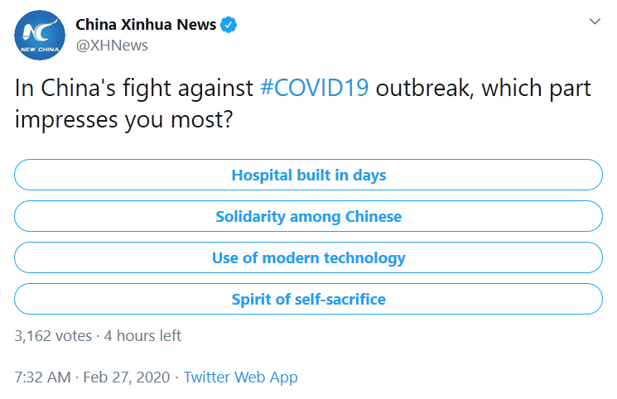Click the words 'outbreak, which part'
The image size is (617, 399).
[483, 88]
